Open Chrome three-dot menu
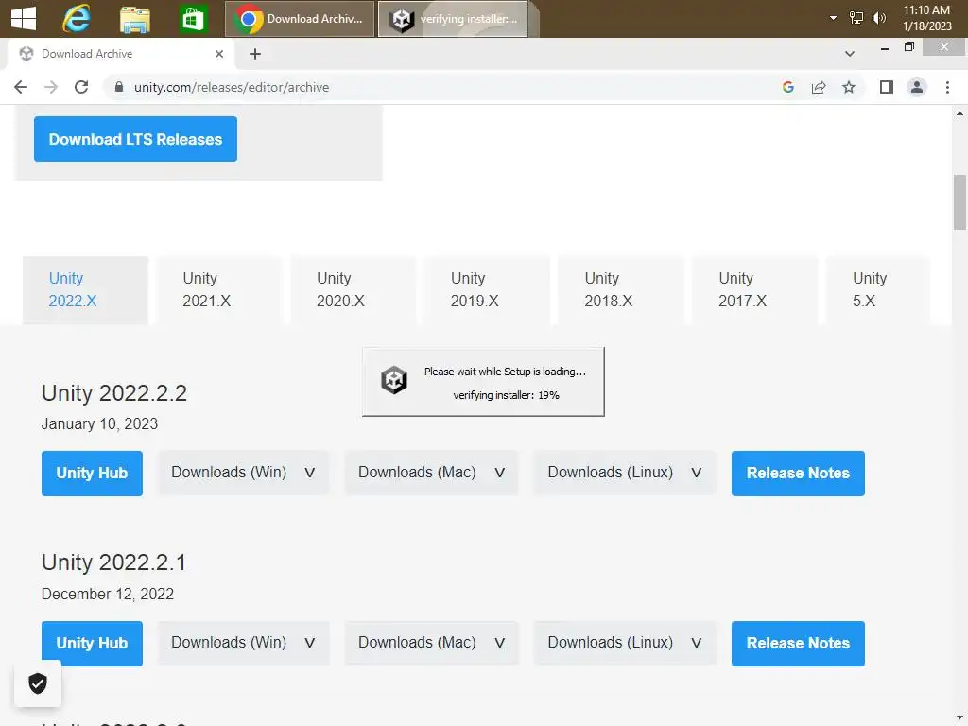This screenshot has height=726, width=968. 947,87
